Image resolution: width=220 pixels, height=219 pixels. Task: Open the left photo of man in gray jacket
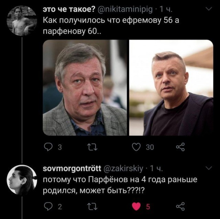point(85,88)
